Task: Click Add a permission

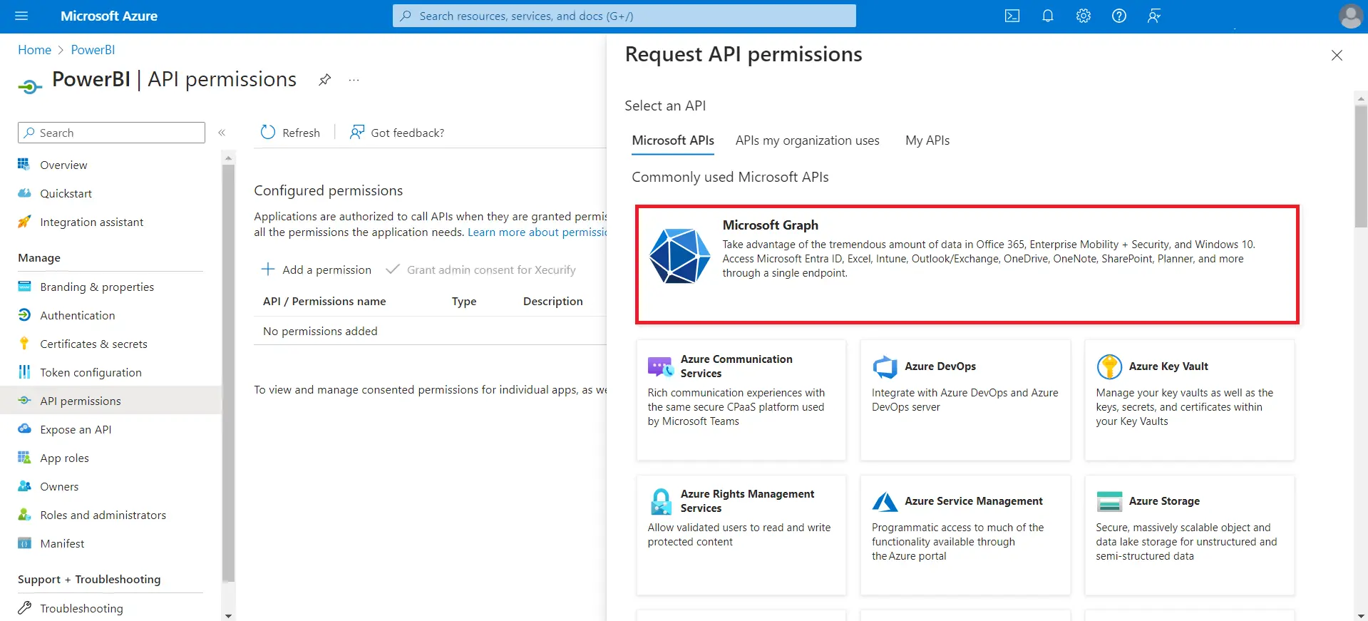Action: click(x=317, y=270)
